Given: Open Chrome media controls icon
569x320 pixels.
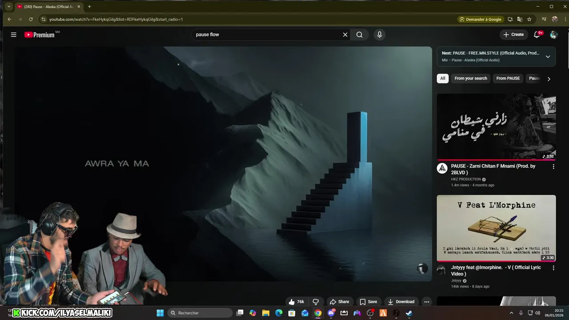Looking at the screenshot, I should (544, 19).
